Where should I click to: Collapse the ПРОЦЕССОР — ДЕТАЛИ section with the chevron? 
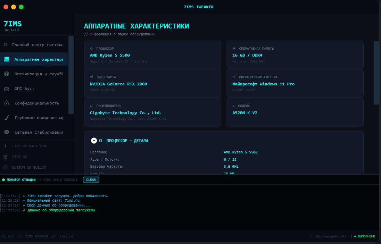click(94, 141)
